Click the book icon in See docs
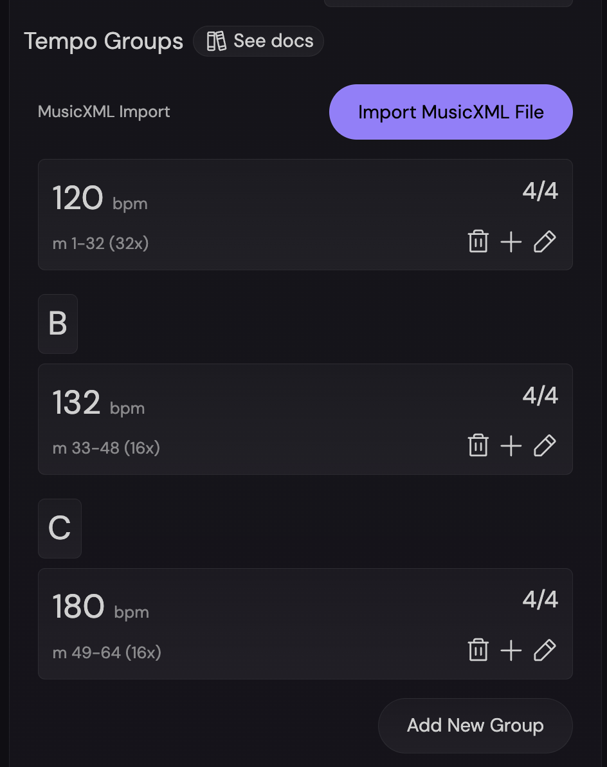Viewport: 607px width, 767px height. coord(215,41)
